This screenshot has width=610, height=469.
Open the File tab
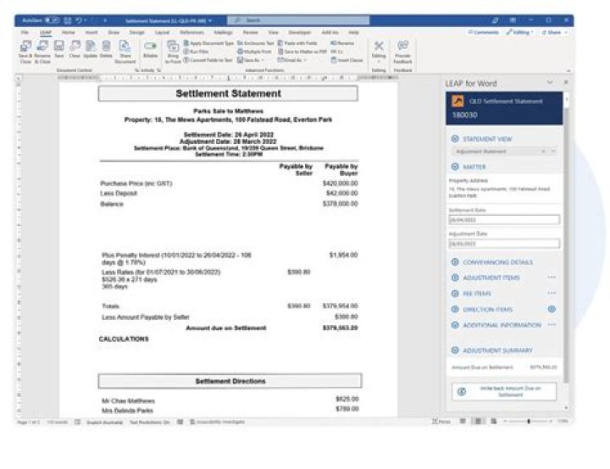[x=25, y=32]
